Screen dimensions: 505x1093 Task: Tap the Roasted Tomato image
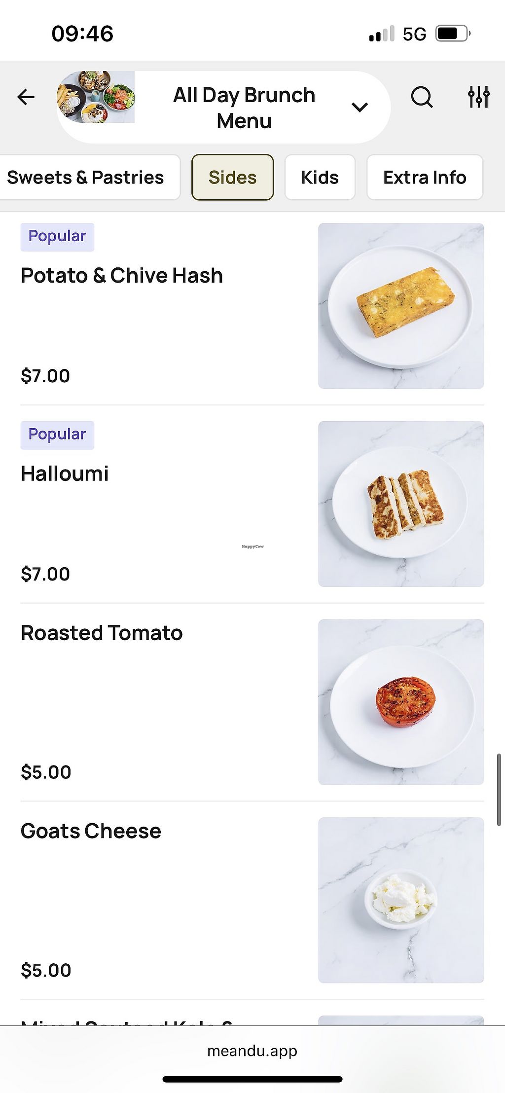401,702
